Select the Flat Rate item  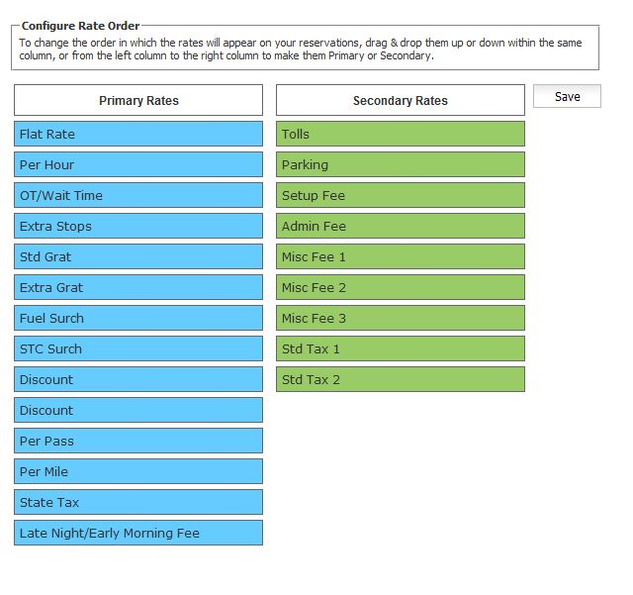[x=138, y=134]
